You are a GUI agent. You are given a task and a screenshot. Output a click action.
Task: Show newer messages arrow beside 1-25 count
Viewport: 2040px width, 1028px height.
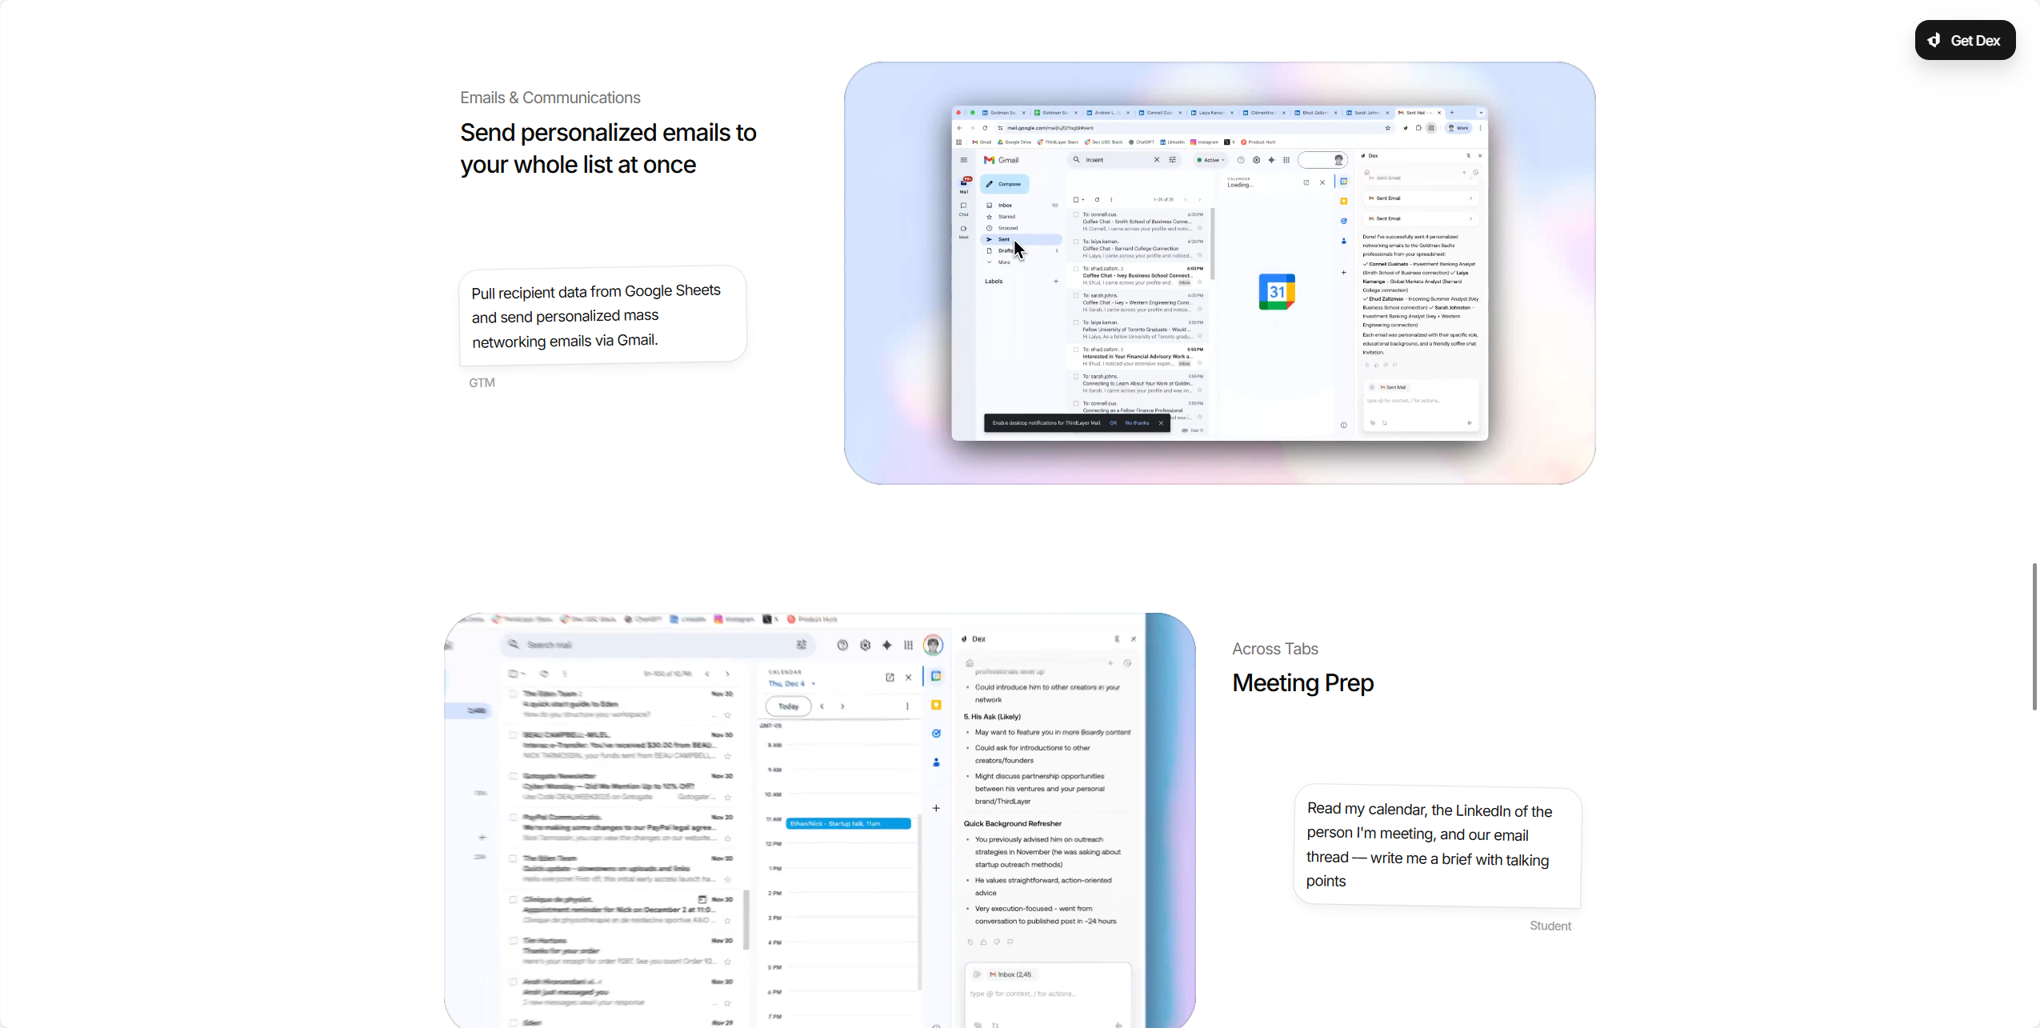click(x=1186, y=200)
